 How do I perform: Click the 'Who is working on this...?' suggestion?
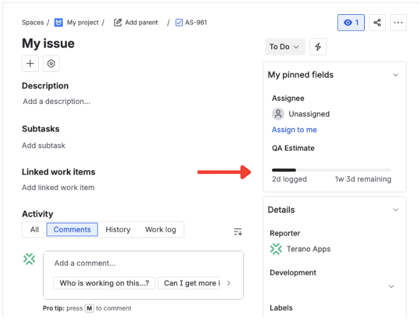[x=104, y=283]
